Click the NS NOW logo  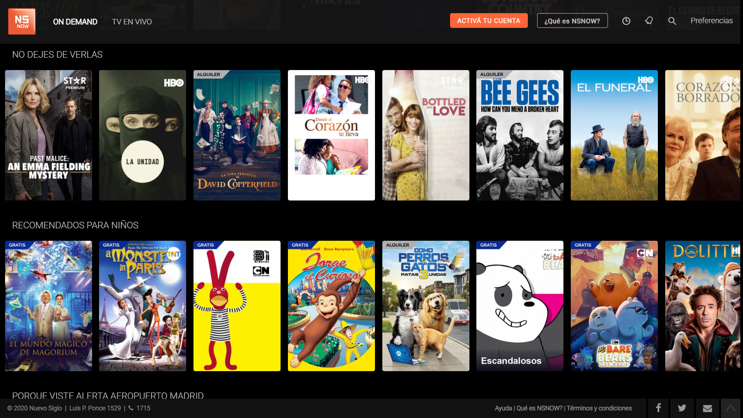[22, 21]
